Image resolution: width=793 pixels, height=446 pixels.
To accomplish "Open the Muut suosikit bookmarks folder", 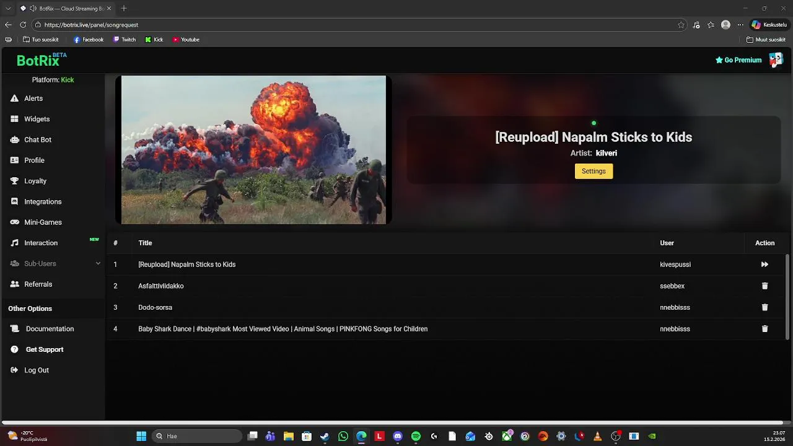I will [x=766, y=40].
